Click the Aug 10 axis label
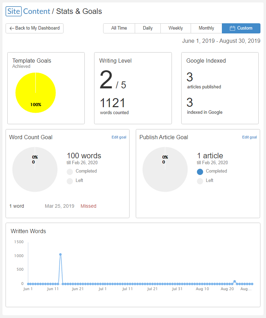 point(202,289)
